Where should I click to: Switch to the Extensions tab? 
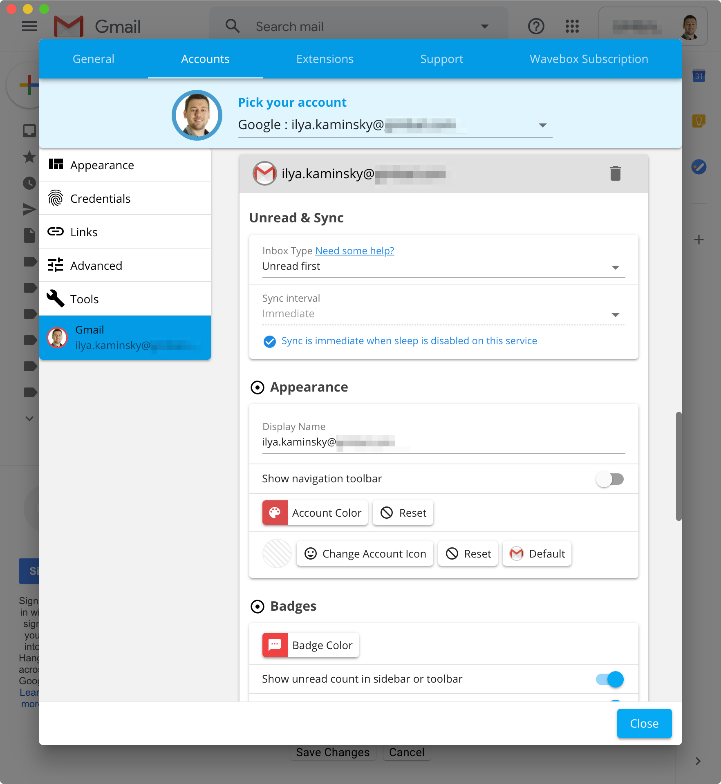point(325,58)
